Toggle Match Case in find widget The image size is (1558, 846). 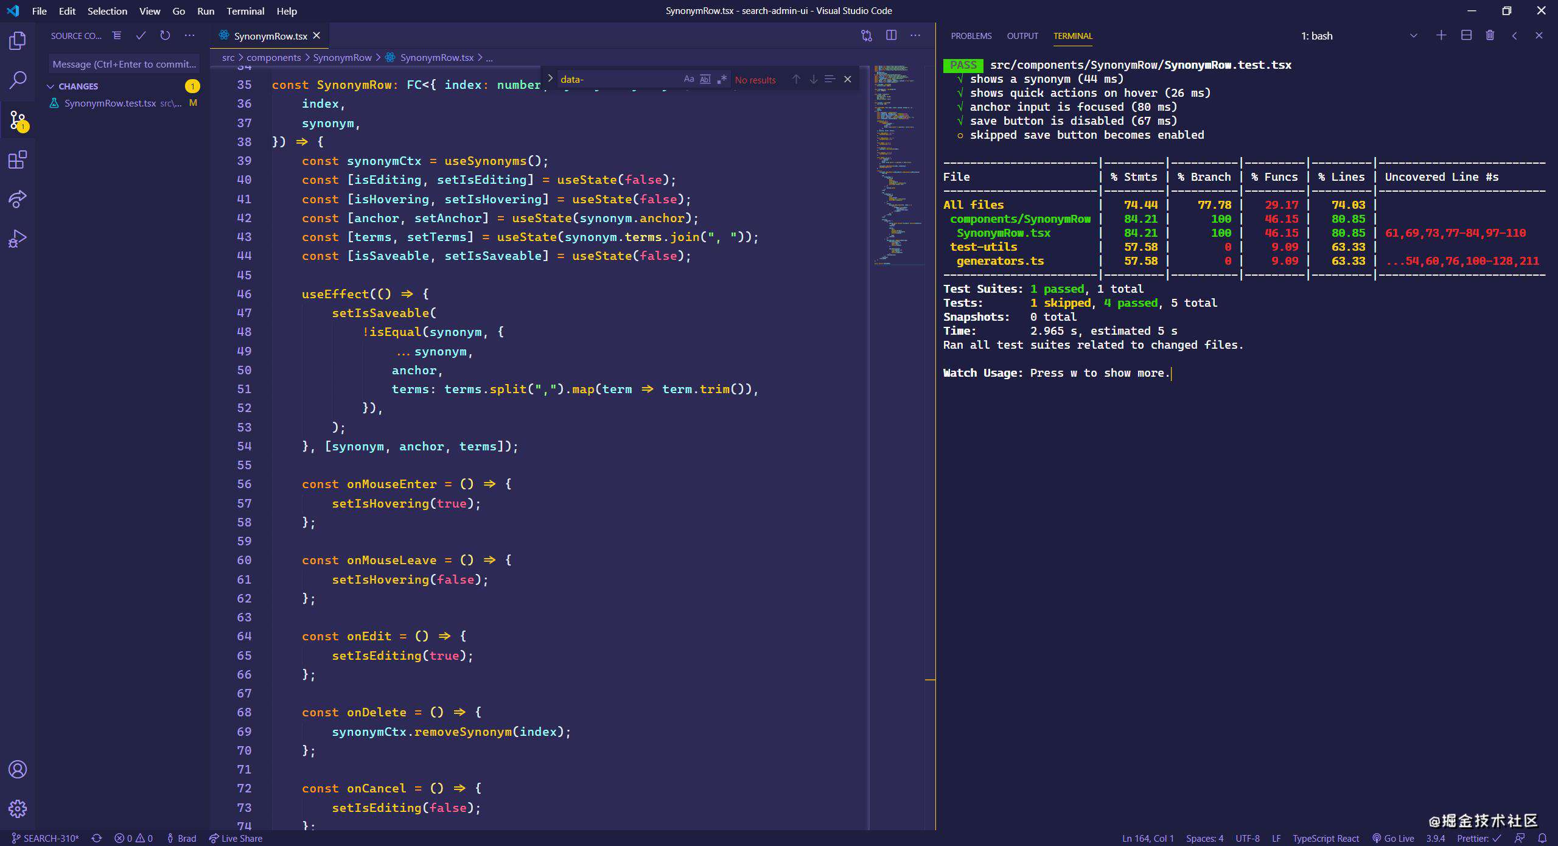pyautogui.click(x=689, y=79)
